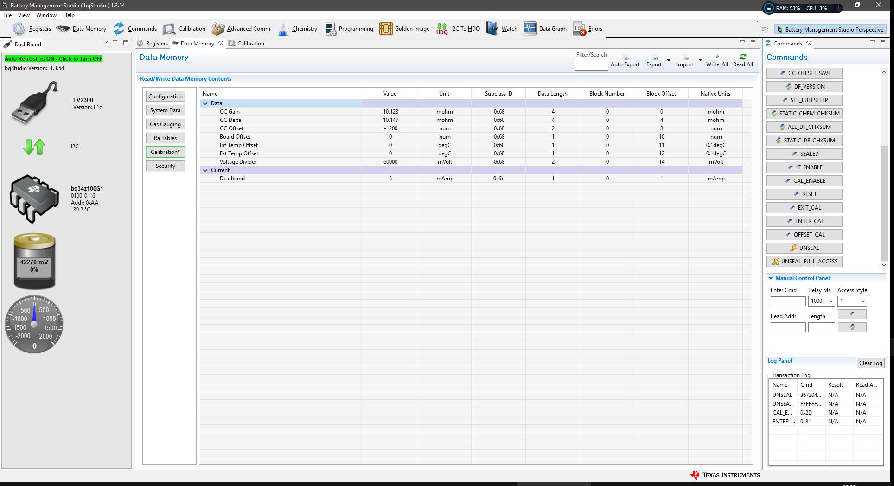Collapse the Data group row
This screenshot has width=894, height=486.
pyautogui.click(x=205, y=103)
